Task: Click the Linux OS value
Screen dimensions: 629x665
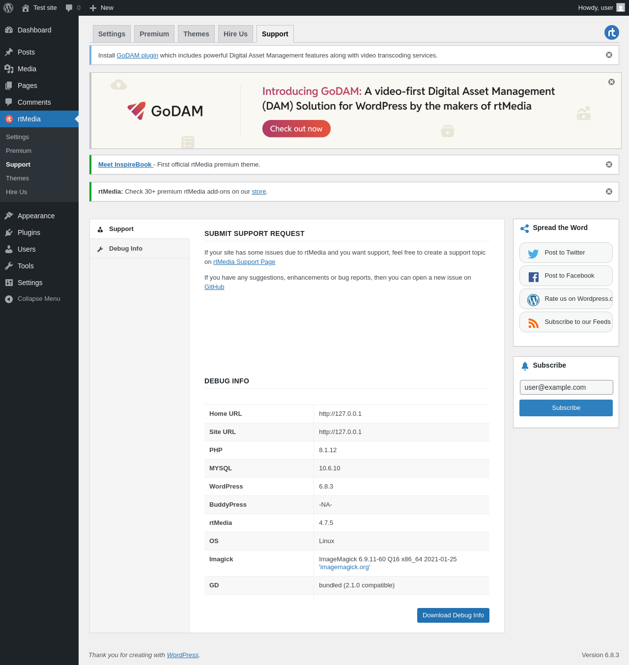Action: 326,541
